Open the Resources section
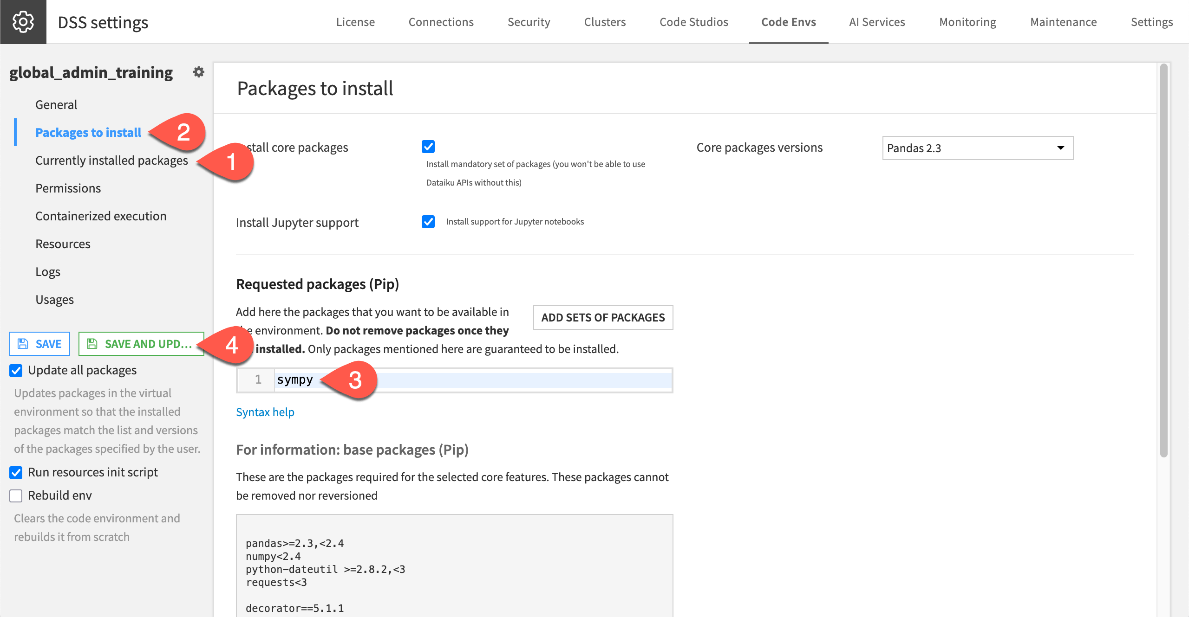This screenshot has width=1189, height=617. point(63,244)
